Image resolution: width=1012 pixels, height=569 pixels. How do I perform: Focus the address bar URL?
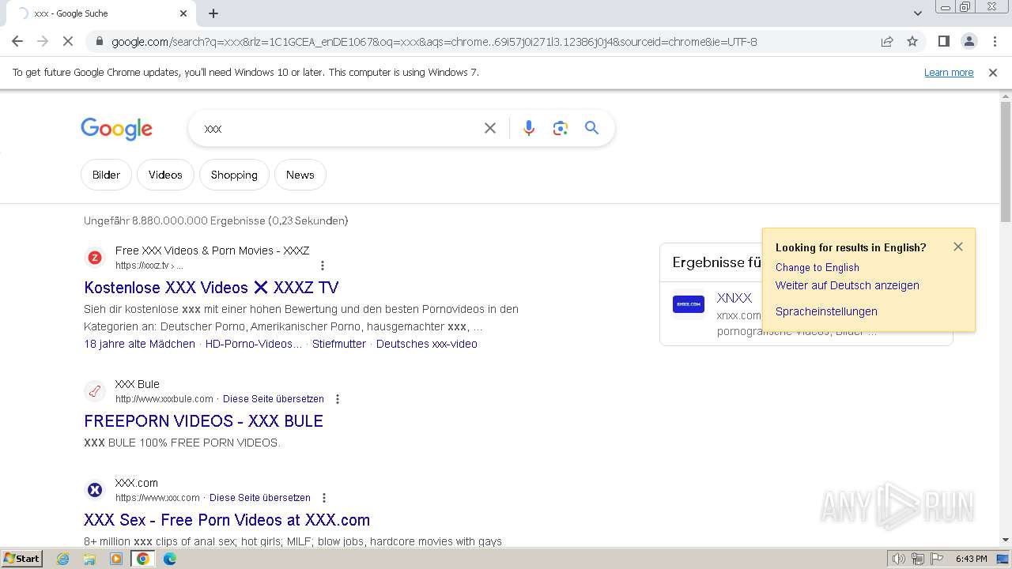[434, 42]
